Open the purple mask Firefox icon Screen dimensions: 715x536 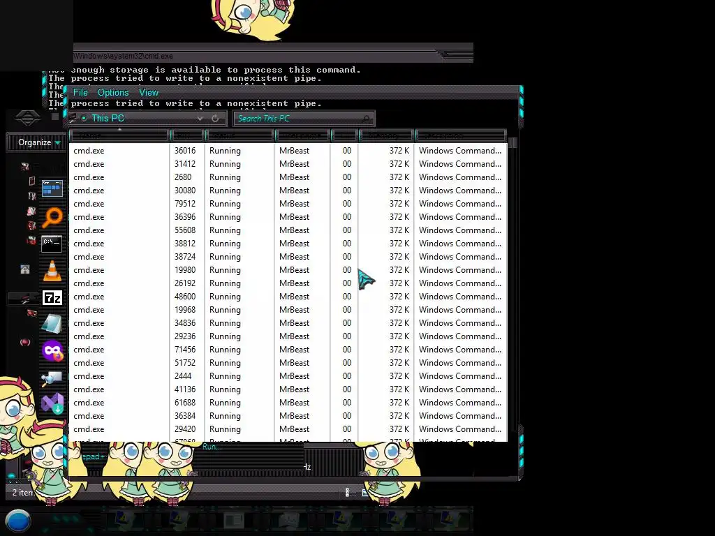pos(52,351)
